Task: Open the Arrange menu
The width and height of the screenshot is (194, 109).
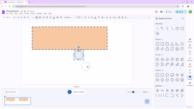Action: [39, 13]
